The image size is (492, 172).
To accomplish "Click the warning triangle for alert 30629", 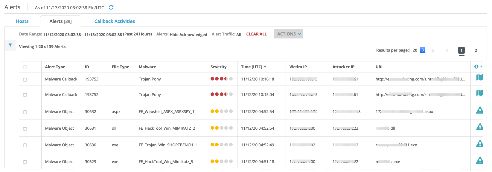I will pos(479,160).
